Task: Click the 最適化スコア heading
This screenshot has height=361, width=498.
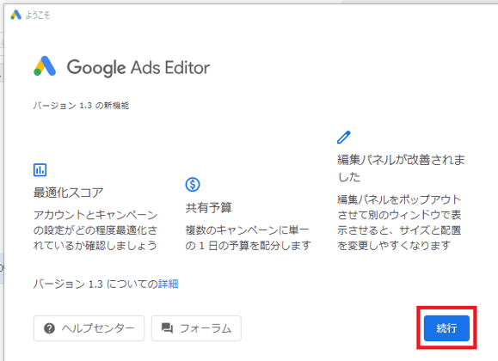Action: (x=68, y=193)
